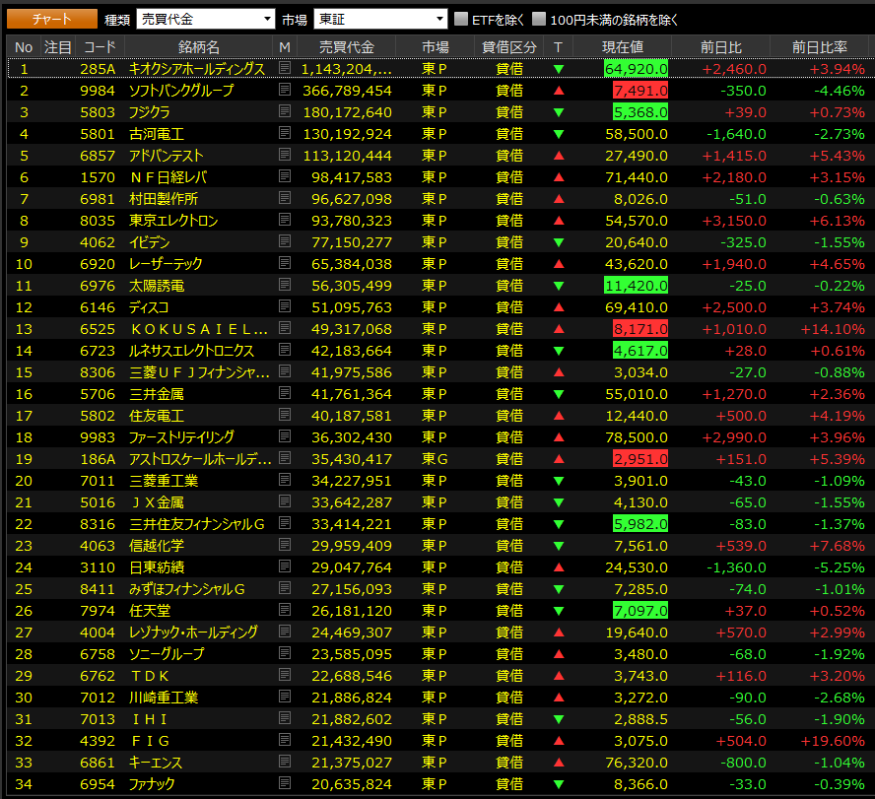Open memo icon for ディスコ row
The width and height of the screenshot is (875, 799).
(285, 306)
